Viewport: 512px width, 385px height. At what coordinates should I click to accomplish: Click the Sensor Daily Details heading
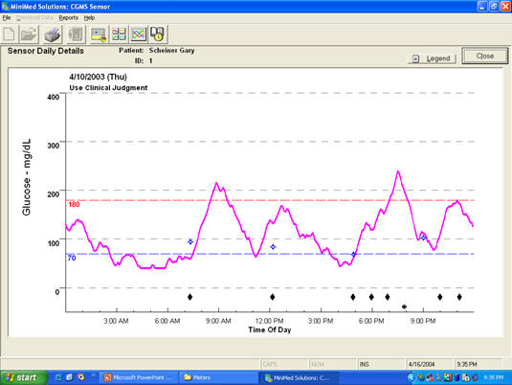point(45,51)
